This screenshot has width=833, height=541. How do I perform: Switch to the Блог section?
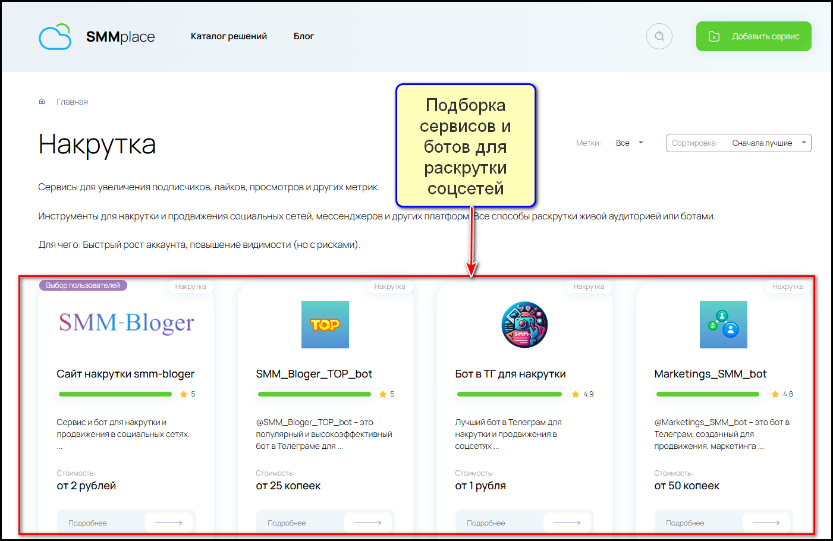pyautogui.click(x=304, y=36)
